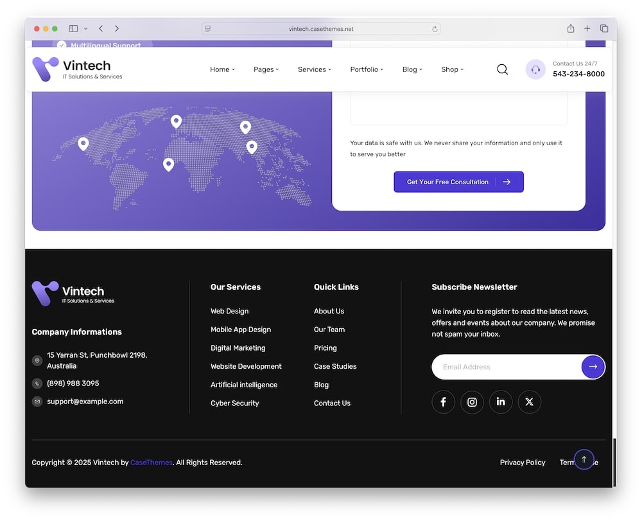Click the reader/page icon in address bar

tap(208, 29)
